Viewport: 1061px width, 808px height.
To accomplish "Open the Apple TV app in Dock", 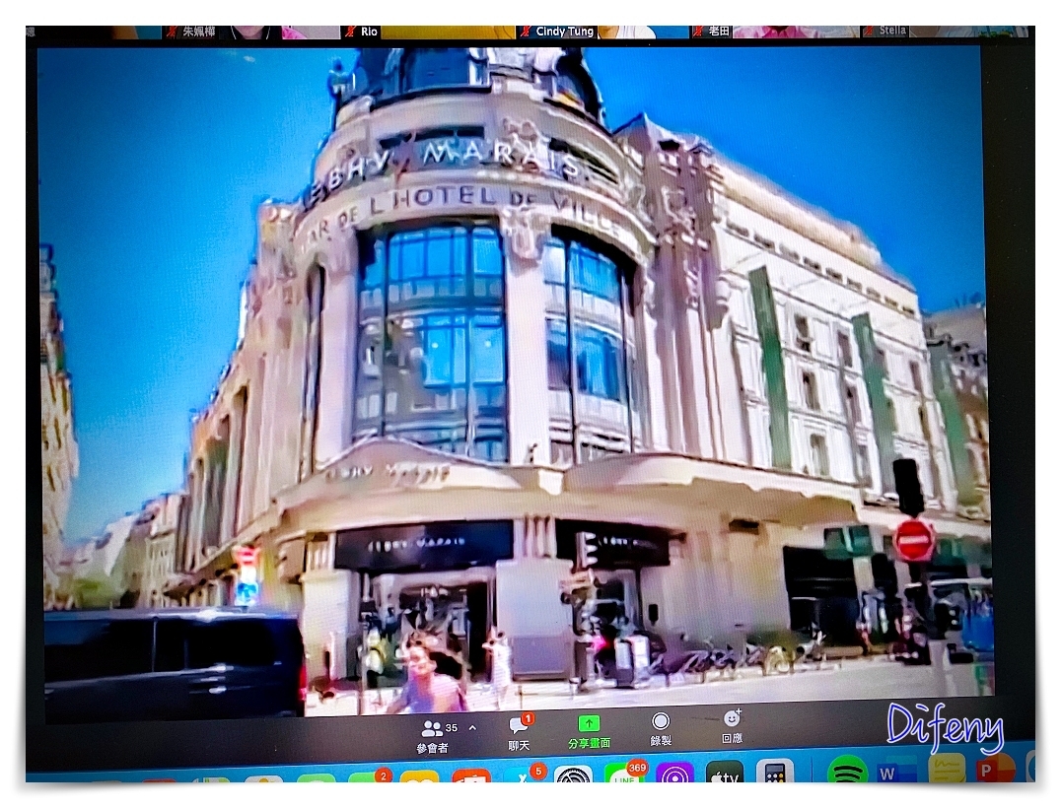I will [725, 773].
